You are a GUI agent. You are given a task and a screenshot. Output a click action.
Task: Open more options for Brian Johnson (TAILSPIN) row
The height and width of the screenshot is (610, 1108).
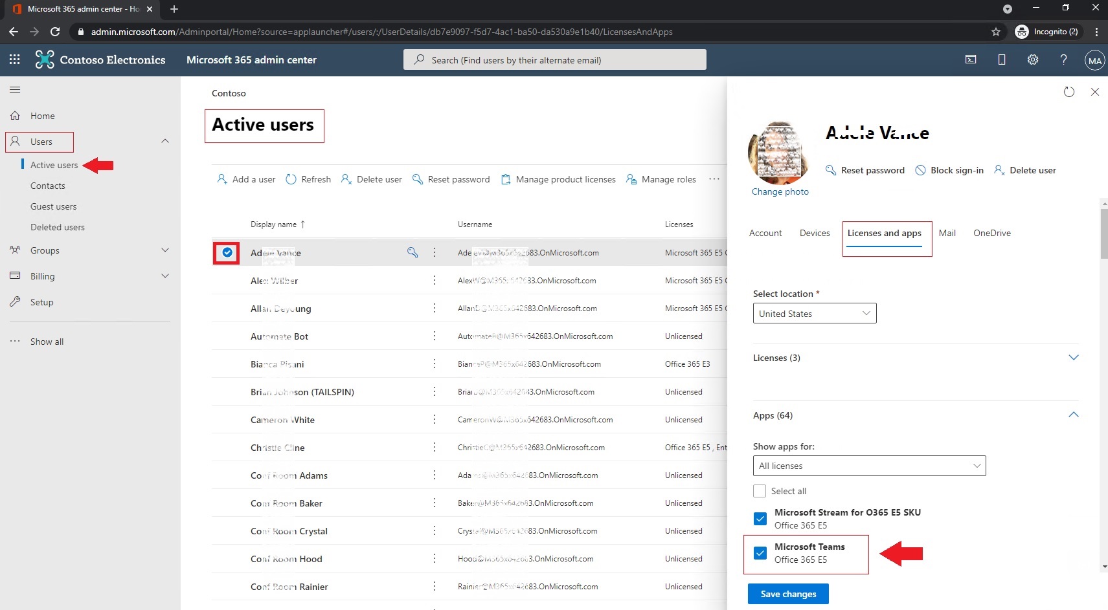pyautogui.click(x=435, y=391)
